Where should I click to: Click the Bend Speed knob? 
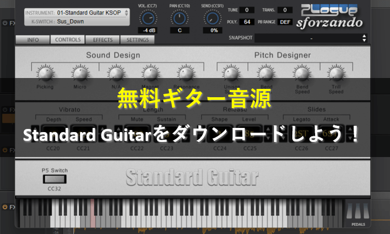[301, 75]
